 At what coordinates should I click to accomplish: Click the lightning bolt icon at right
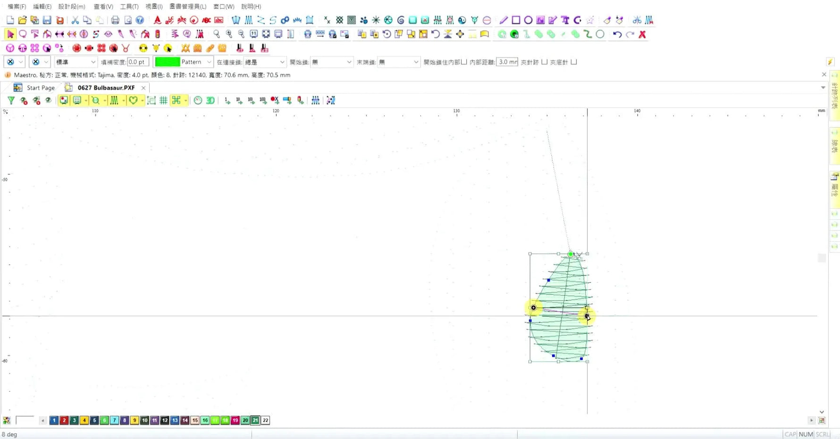coord(830,62)
